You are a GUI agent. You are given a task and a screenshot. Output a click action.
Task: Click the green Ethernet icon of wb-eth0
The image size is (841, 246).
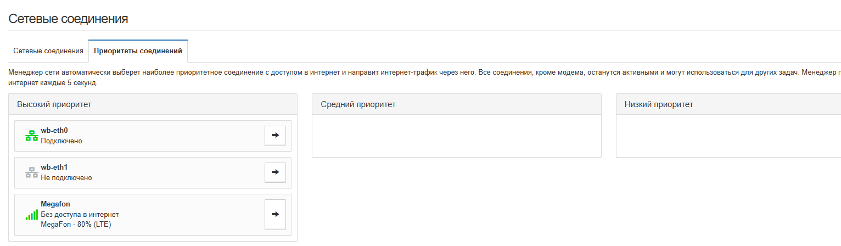(31, 136)
